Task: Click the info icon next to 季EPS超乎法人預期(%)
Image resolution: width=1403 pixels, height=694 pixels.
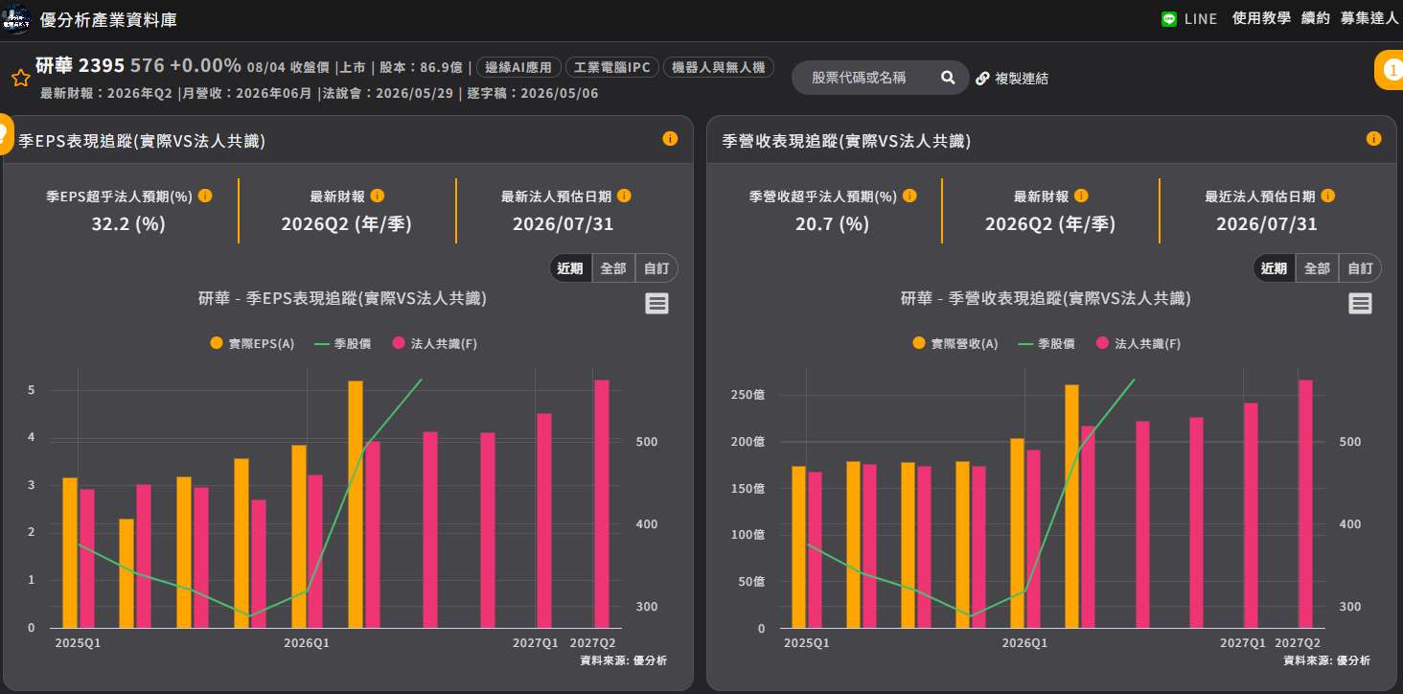Action: click(x=205, y=196)
